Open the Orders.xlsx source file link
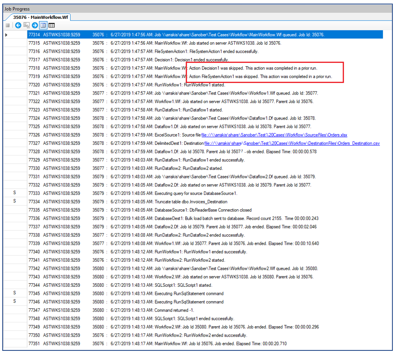Image resolution: width=396 pixels, height=354 pixels. click(x=274, y=135)
